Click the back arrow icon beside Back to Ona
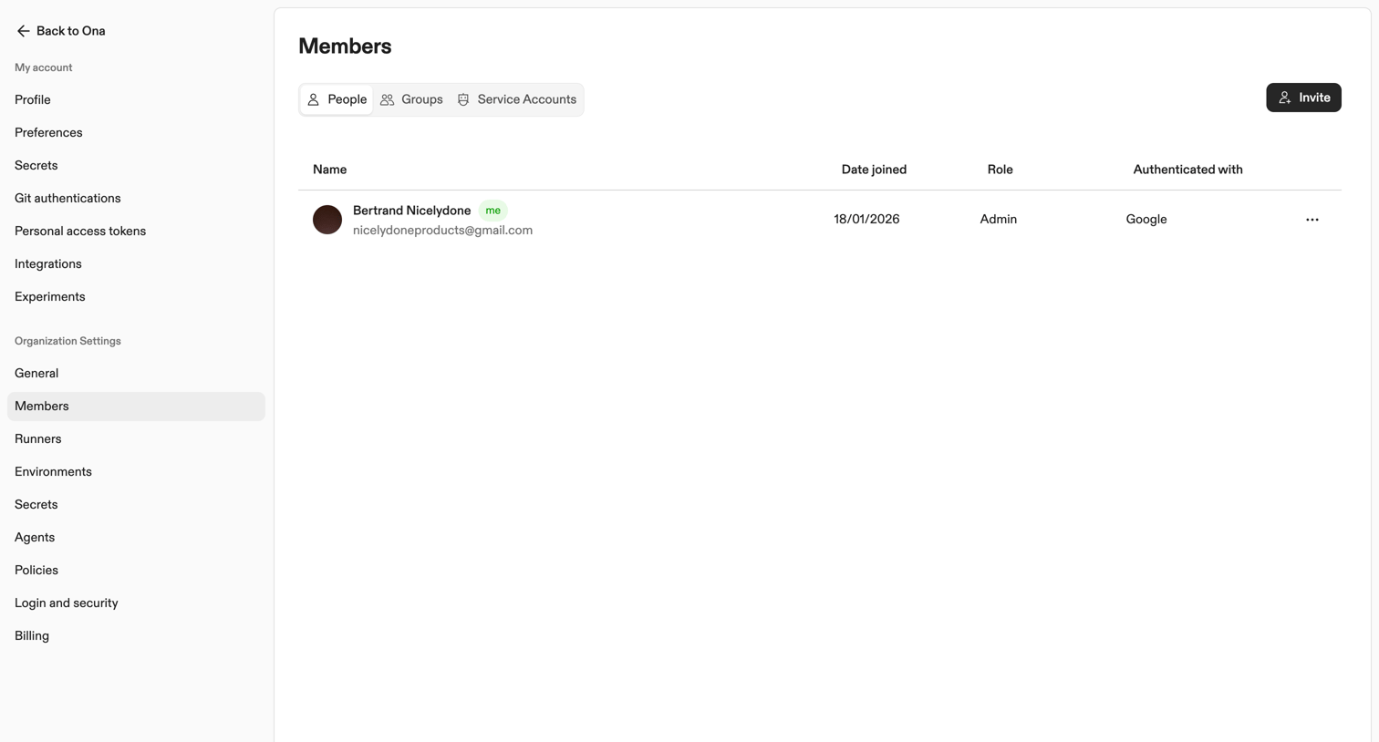 pos(23,31)
